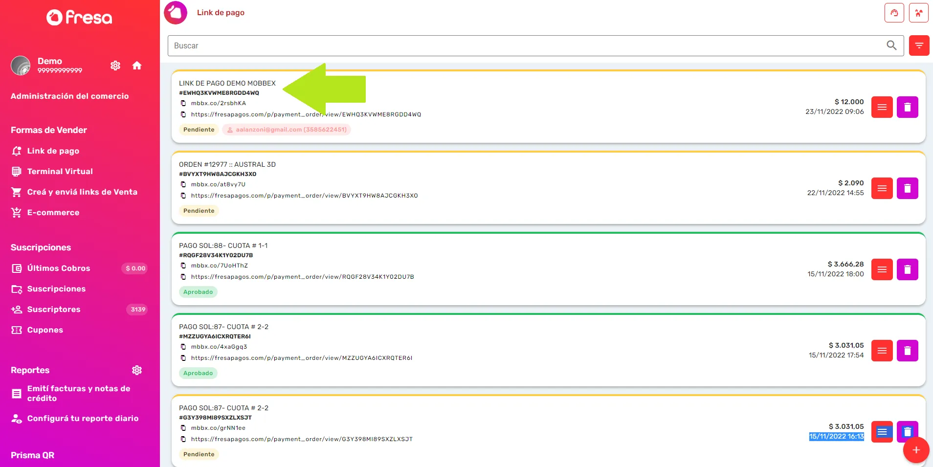Copy the short link mbbx.co/4xaGgq3
The width and height of the screenshot is (933, 467).
(x=183, y=347)
